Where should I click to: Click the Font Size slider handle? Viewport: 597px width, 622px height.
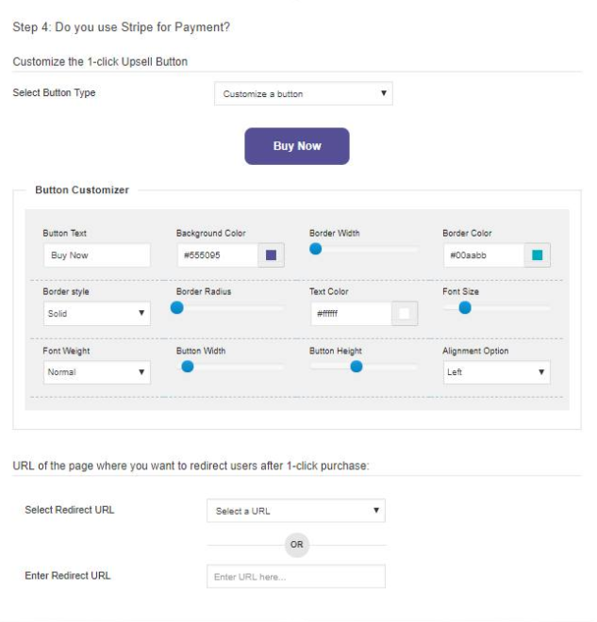465,307
